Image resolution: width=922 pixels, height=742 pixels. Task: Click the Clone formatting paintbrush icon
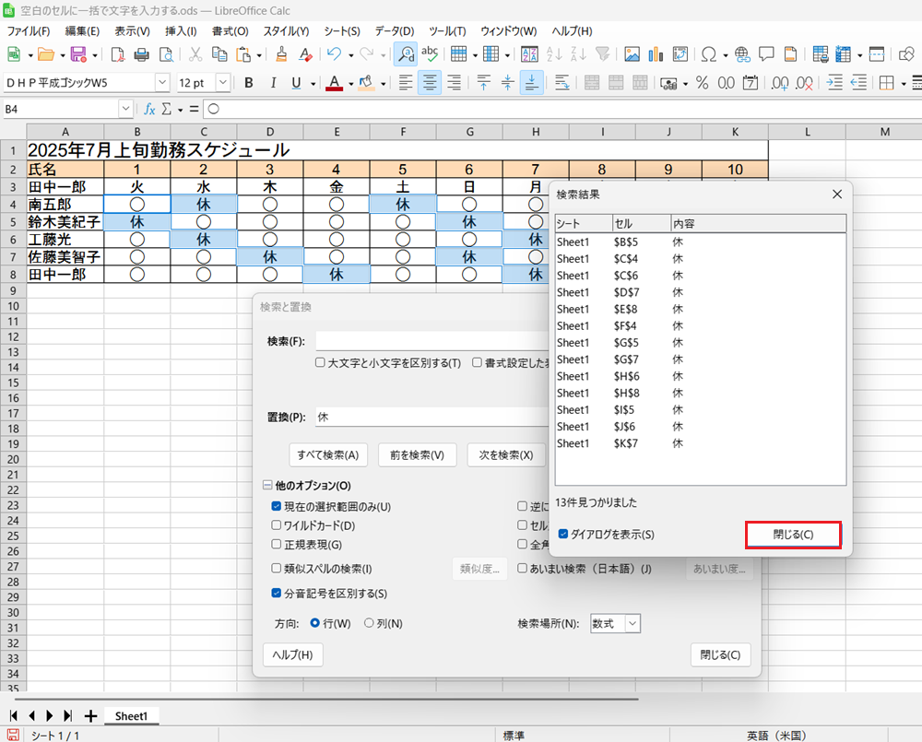point(281,54)
